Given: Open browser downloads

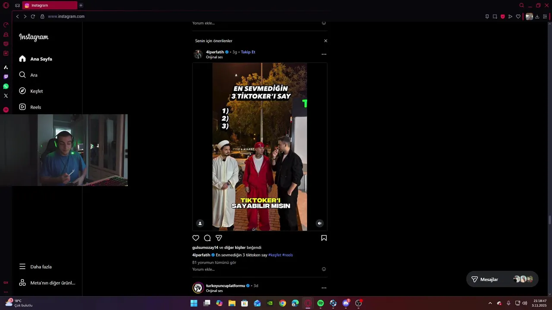Looking at the screenshot, I should (x=537, y=16).
